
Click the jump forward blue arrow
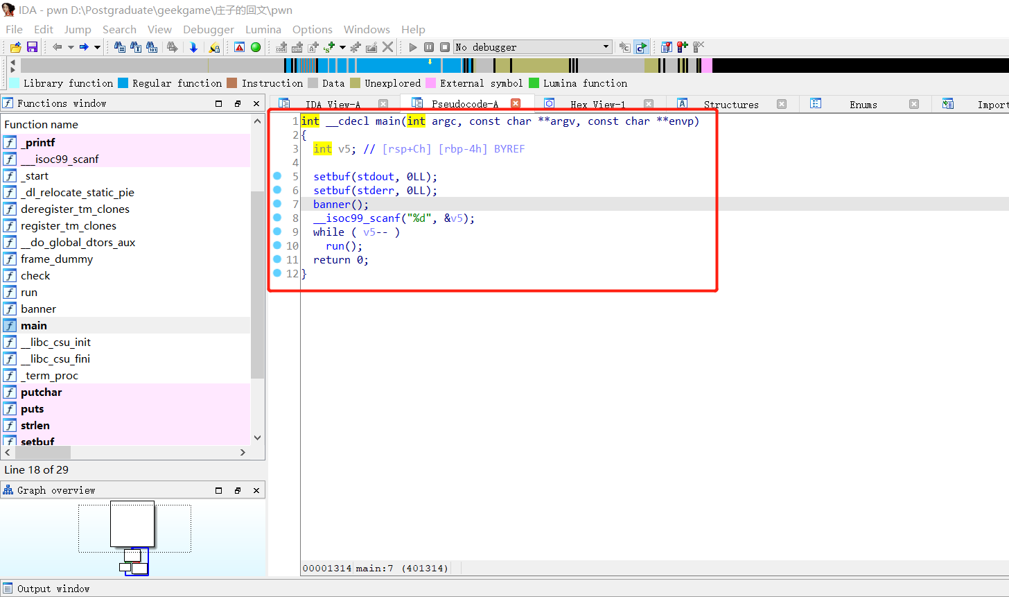(x=84, y=47)
